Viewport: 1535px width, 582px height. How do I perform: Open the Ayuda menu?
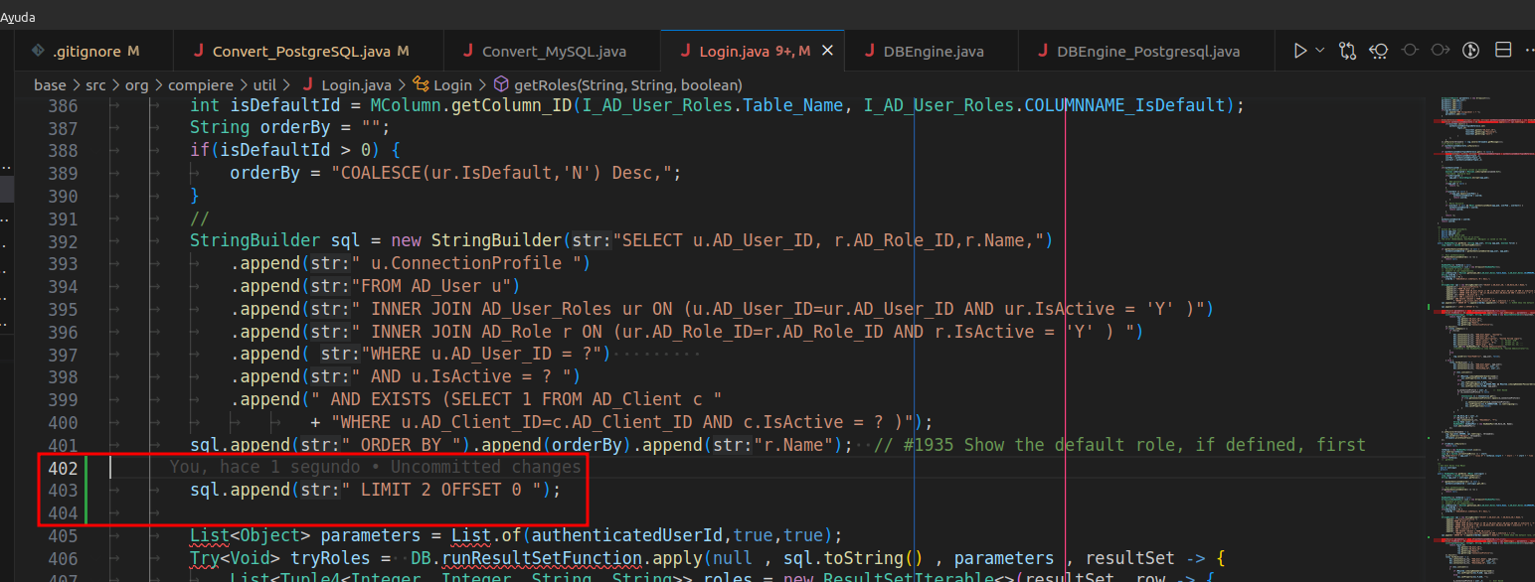[x=19, y=15]
